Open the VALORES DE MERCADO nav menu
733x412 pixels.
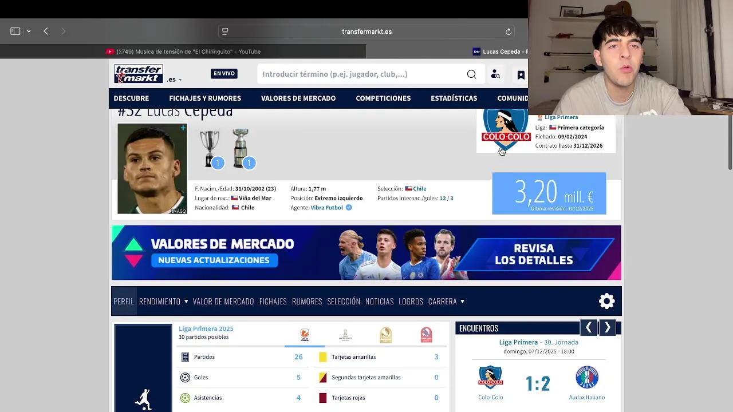click(x=298, y=98)
